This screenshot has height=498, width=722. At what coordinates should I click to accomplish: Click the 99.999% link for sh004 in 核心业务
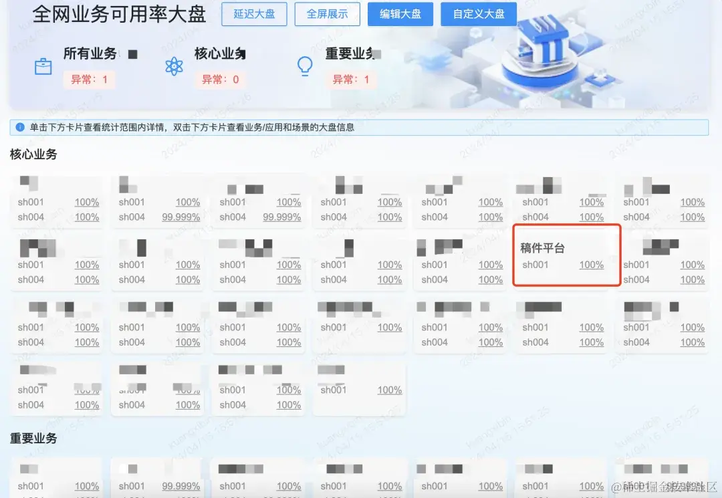pyautogui.click(x=181, y=217)
